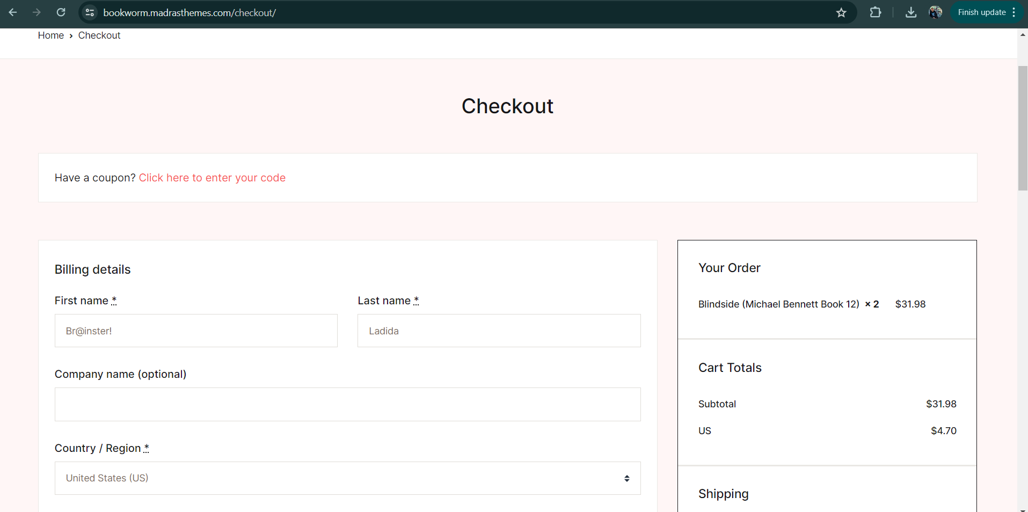Screen dimensions: 1028x512
Task: Click the scrollbar up arrow
Action: tap(1023, 35)
